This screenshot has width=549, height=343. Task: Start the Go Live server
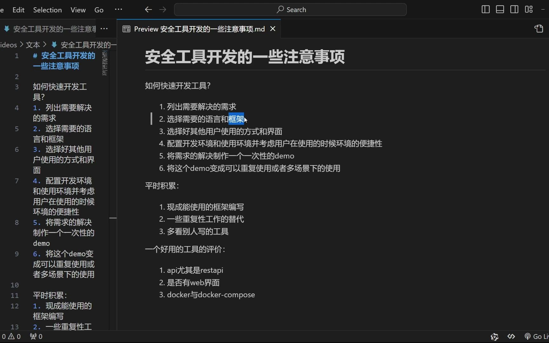[537, 336]
